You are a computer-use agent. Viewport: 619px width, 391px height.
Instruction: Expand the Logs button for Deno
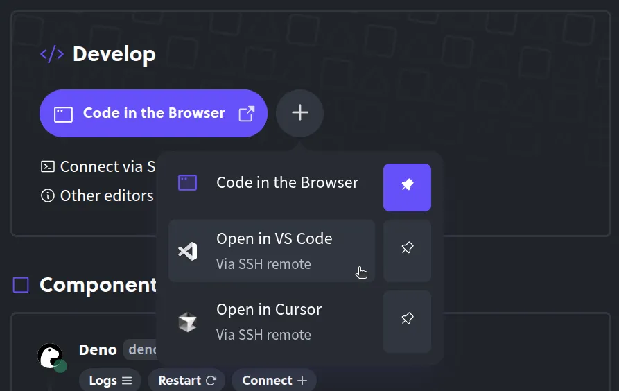(x=110, y=381)
